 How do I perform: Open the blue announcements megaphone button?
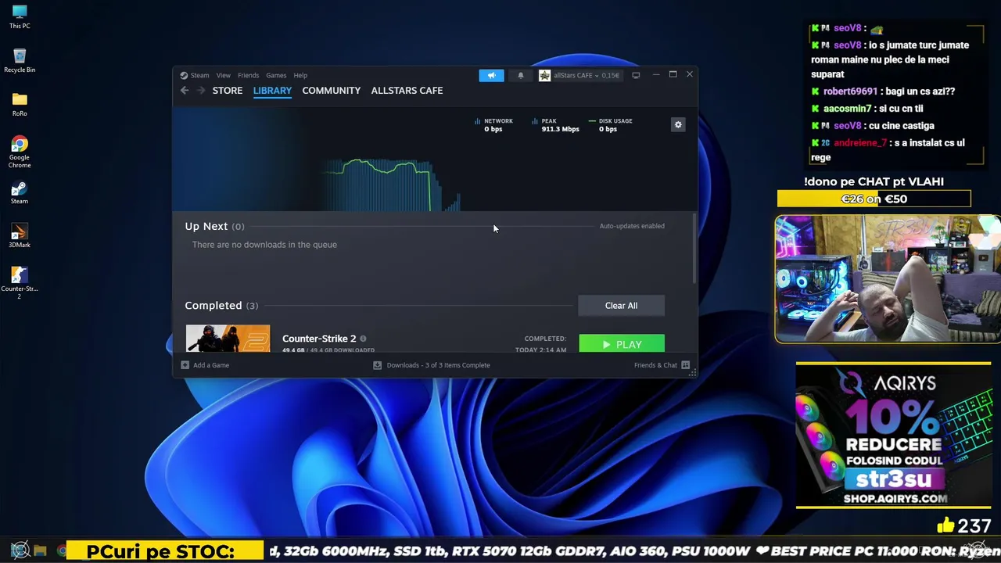(x=491, y=75)
